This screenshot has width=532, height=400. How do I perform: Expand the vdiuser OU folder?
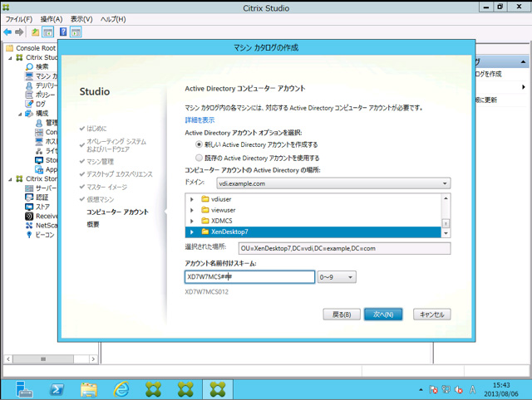pyautogui.click(x=192, y=199)
